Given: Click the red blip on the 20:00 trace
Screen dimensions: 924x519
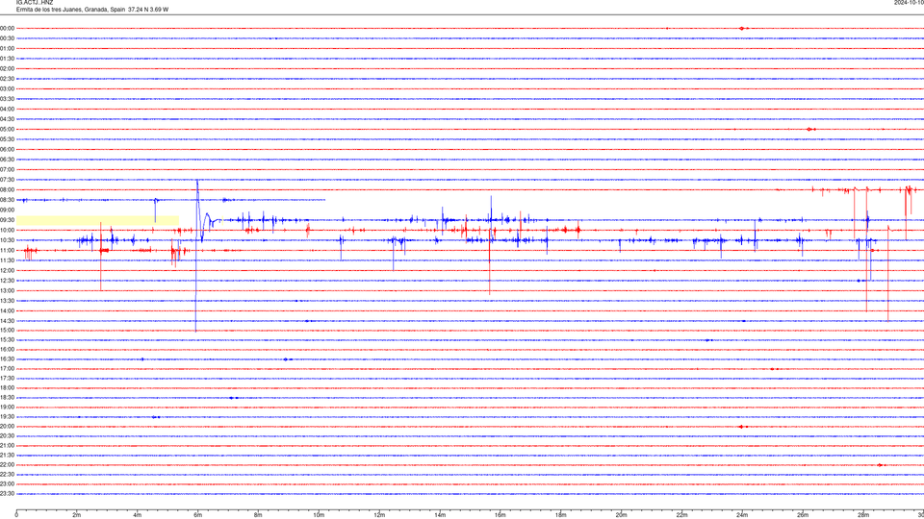Looking at the screenshot, I should coord(742,427).
